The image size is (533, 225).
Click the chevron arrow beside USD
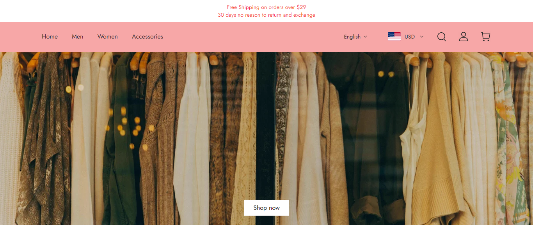[x=422, y=37]
